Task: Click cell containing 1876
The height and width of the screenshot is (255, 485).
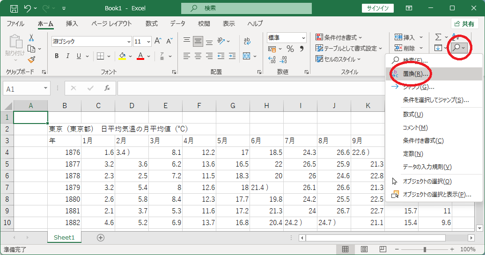Action: click(64, 153)
